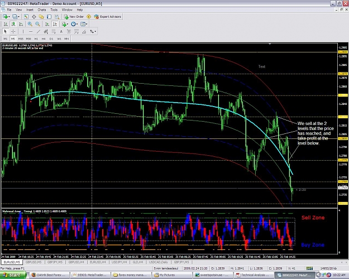Open the Data Window icon
The width and height of the screenshot is (349, 279).
[34, 17]
